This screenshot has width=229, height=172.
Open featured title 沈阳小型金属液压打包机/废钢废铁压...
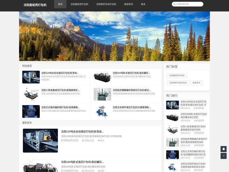pos(60,90)
